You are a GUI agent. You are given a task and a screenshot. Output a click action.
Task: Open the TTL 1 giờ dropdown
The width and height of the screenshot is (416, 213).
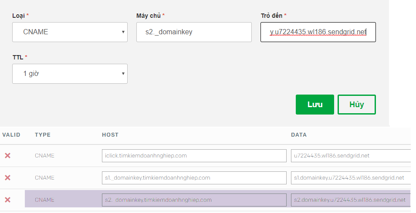click(70, 74)
